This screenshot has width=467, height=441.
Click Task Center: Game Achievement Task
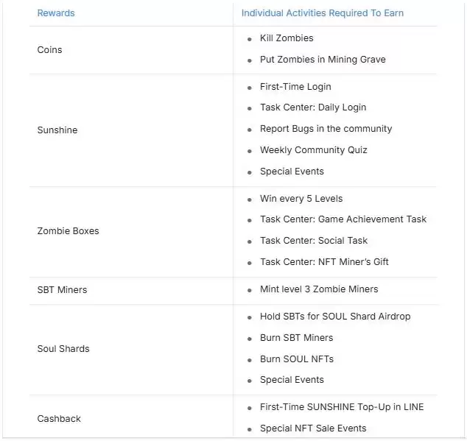pyautogui.click(x=343, y=219)
